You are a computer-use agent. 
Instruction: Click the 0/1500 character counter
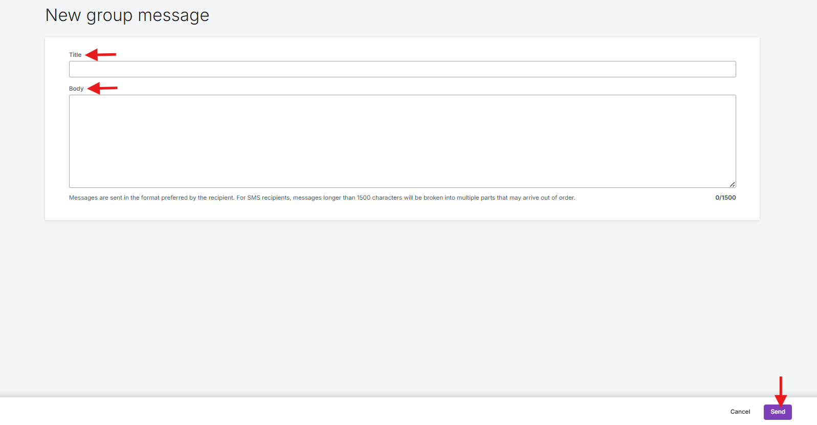click(725, 198)
